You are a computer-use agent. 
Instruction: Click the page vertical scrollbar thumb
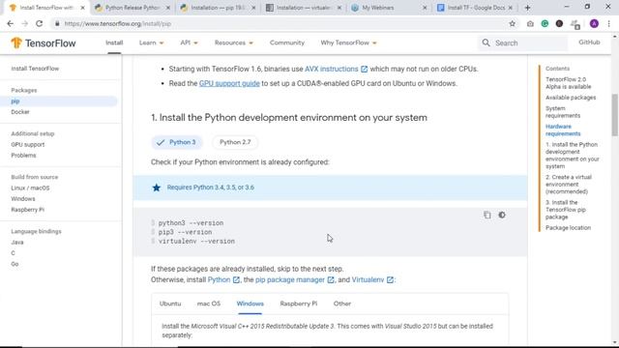(615, 114)
